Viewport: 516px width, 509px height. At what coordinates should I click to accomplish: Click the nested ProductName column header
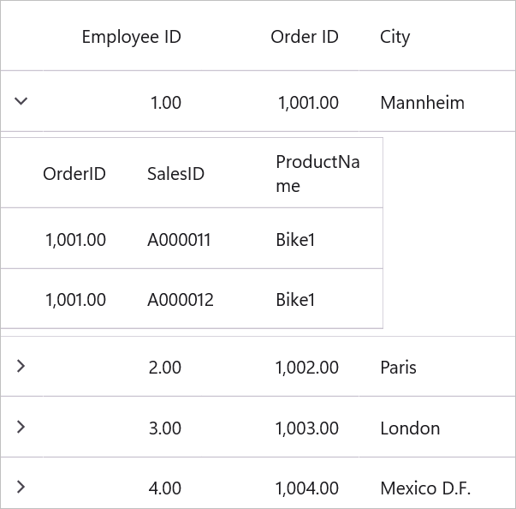pos(317,173)
